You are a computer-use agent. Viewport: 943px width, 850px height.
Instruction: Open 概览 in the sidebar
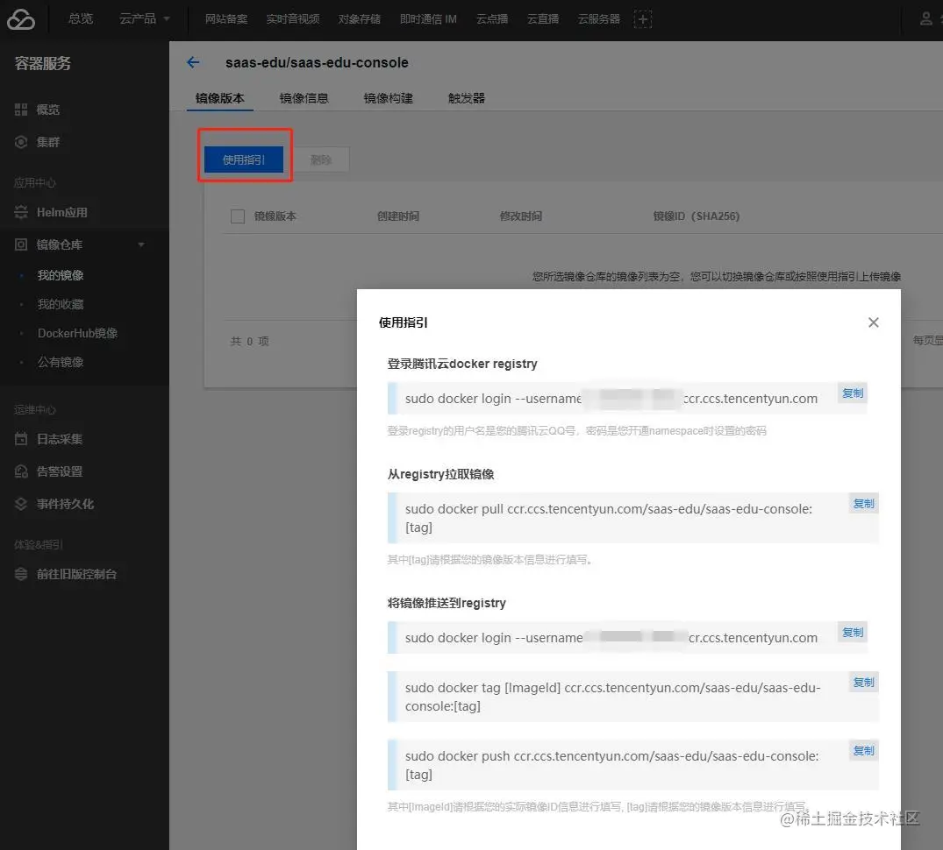coord(48,110)
